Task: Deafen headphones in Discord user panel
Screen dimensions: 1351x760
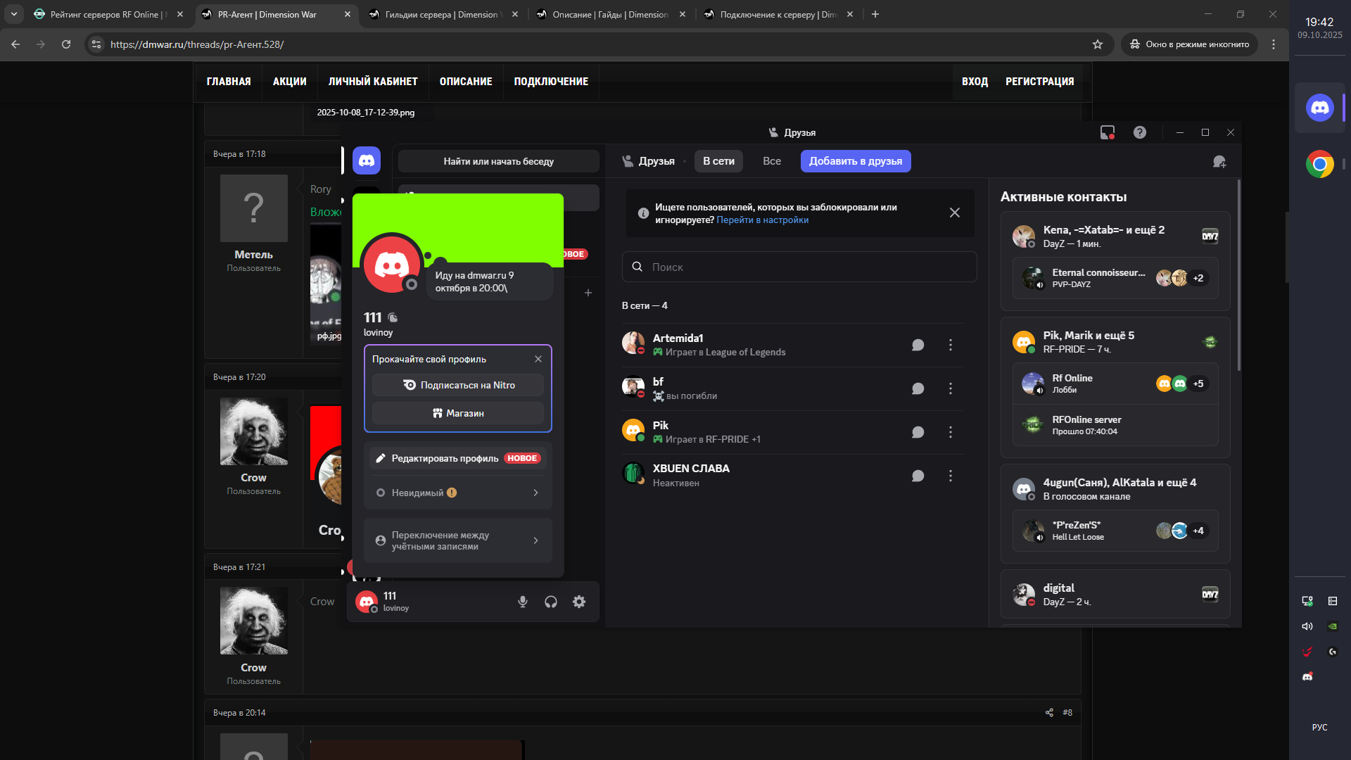Action: (551, 602)
